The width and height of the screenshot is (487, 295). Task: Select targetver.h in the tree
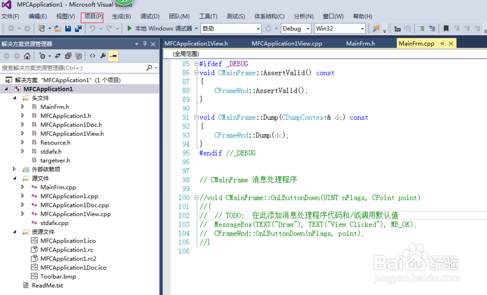click(x=55, y=161)
